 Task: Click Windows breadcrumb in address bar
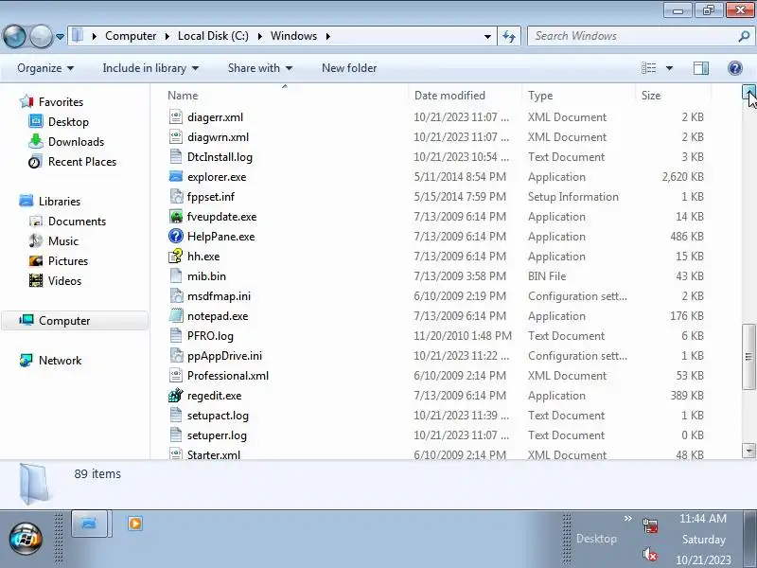click(x=293, y=36)
